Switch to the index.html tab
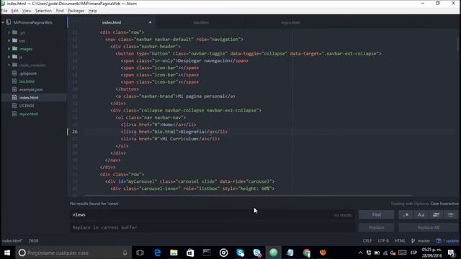 (x=112, y=22)
